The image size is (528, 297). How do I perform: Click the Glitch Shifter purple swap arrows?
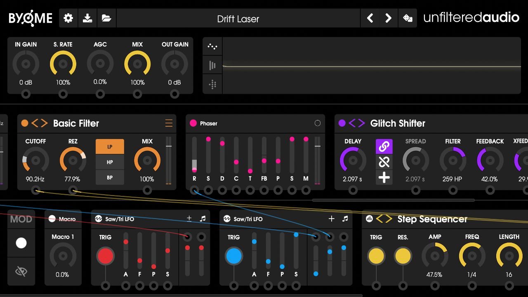pyautogui.click(x=357, y=123)
